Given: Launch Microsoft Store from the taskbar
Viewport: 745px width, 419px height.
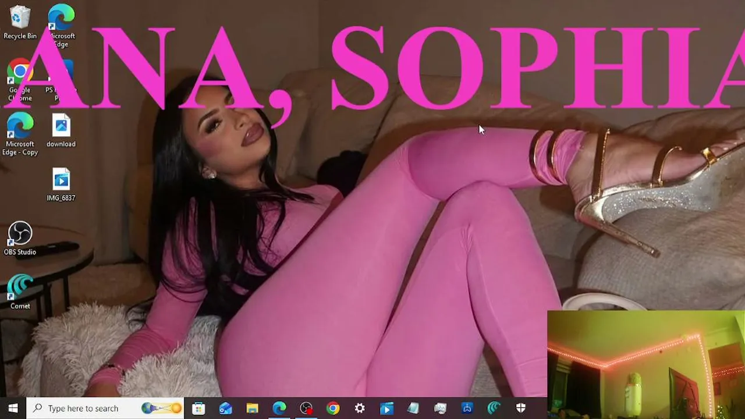Looking at the screenshot, I should tap(198, 409).
